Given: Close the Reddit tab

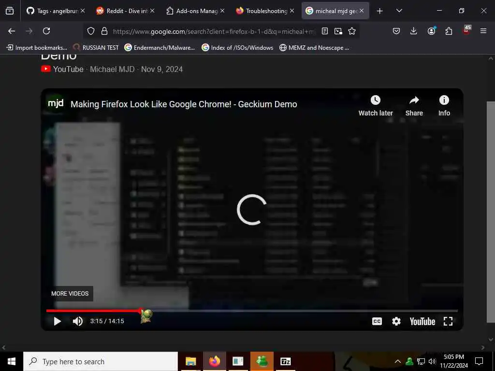Looking at the screenshot, I should coord(152,11).
